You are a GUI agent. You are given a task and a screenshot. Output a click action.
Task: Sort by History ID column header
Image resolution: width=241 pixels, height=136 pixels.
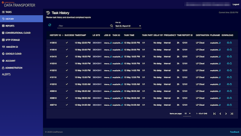point(55,35)
